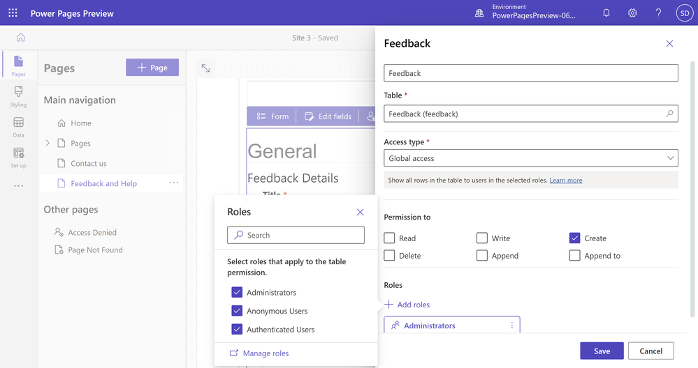
Task: Open the Access type dropdown
Action: coord(530,158)
